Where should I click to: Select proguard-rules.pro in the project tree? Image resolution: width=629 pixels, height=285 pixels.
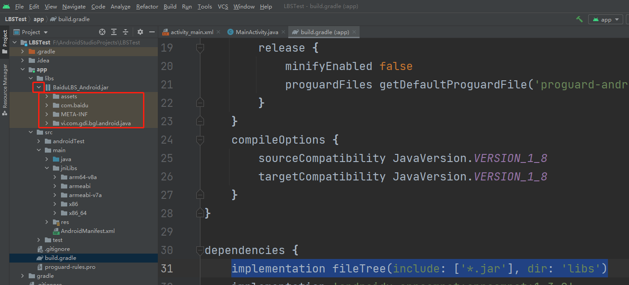click(x=70, y=267)
